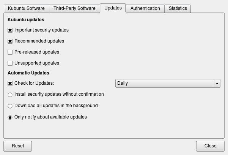Image resolution: width=228 pixels, height=155 pixels.
Task: Uncheck Important security updates checkbox
Action: click(x=10, y=30)
